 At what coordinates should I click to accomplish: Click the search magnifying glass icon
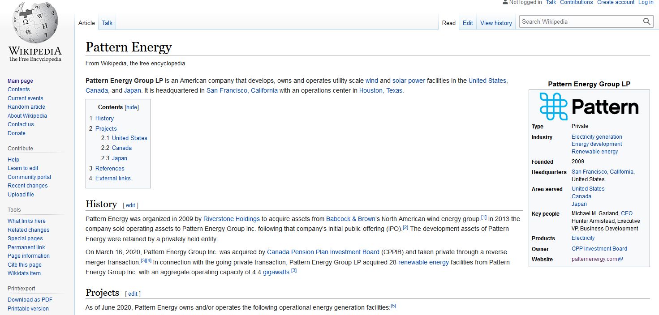[x=646, y=21]
